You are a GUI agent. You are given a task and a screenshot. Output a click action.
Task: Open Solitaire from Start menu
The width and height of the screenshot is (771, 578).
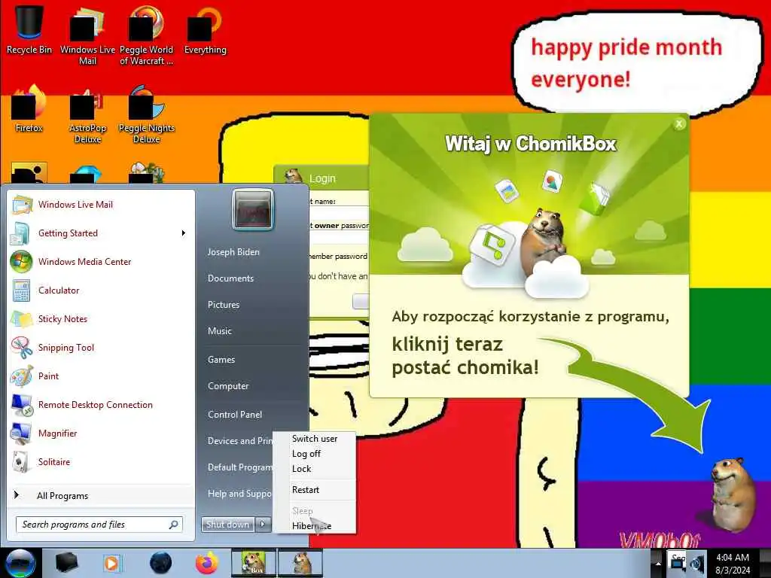[101, 461]
